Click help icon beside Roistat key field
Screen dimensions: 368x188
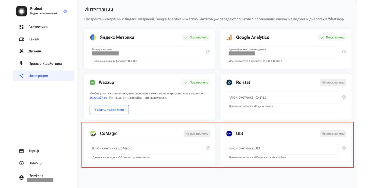click(x=344, y=97)
